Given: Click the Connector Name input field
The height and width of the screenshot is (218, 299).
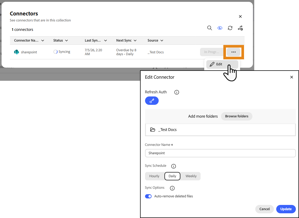Looking at the screenshot, I should (220, 153).
